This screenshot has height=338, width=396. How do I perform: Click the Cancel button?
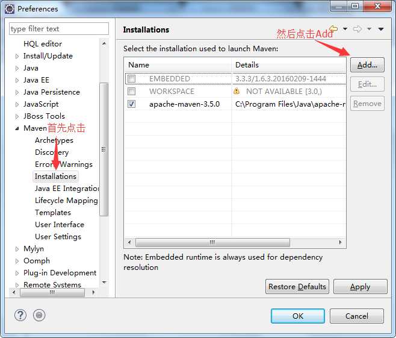click(357, 316)
